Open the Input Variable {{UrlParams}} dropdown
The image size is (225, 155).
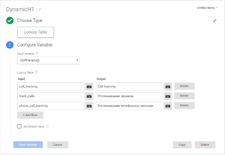[x=48, y=60]
